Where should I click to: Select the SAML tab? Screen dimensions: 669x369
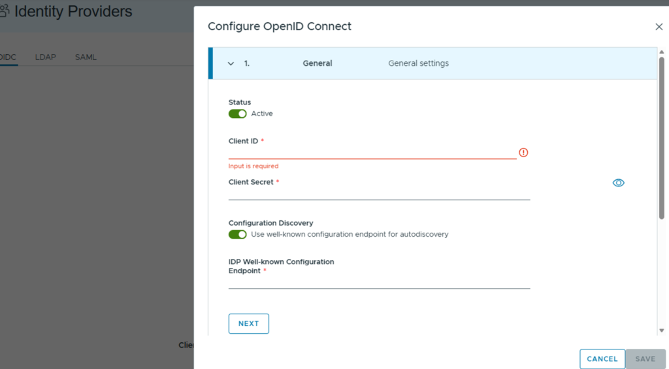click(x=86, y=57)
